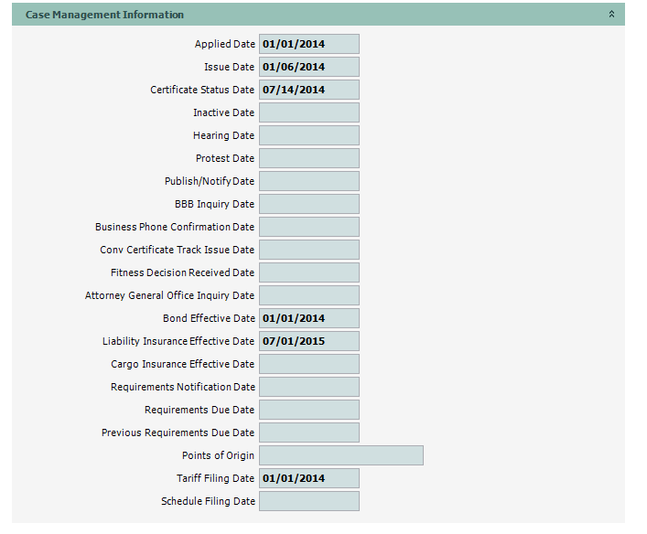
Task: Focus the Requirements Notification Date field
Action: (x=308, y=387)
